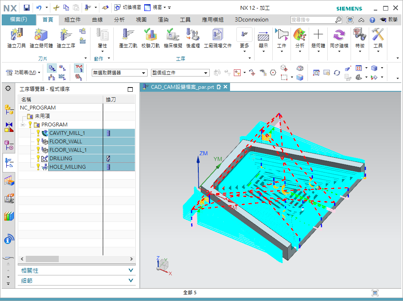
Task: Collapse the PROGRAM tree node
Action: click(23, 125)
